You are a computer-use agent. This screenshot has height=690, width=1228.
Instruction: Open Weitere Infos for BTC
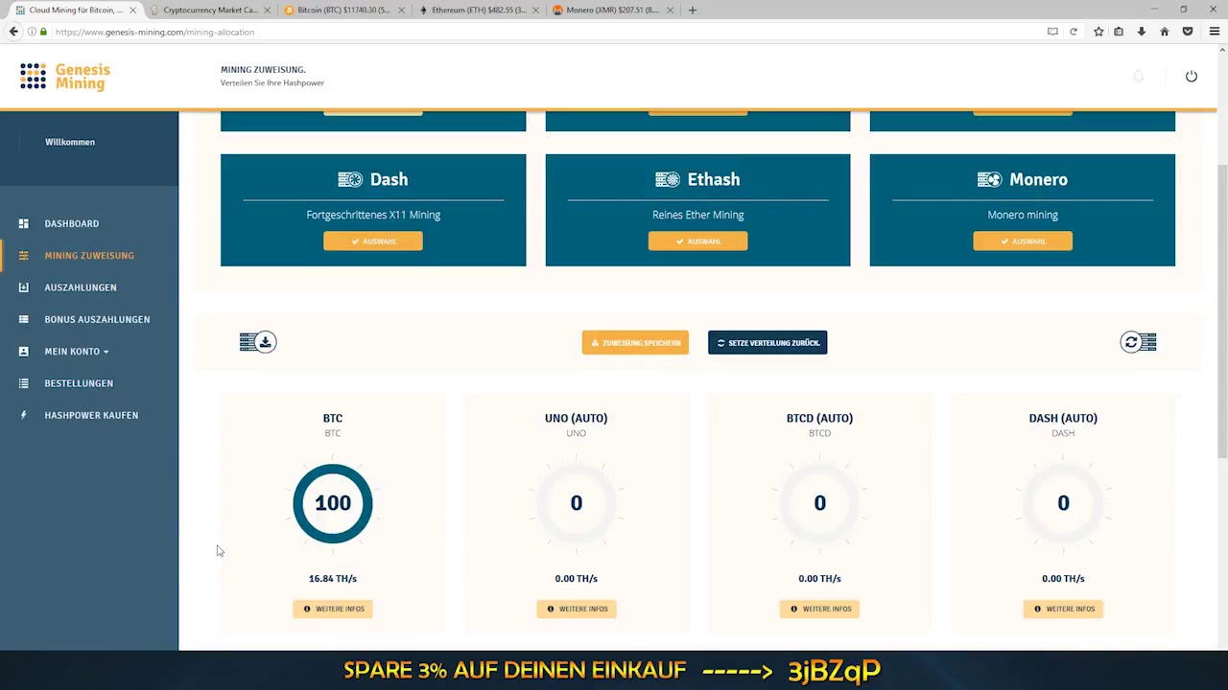(332, 609)
